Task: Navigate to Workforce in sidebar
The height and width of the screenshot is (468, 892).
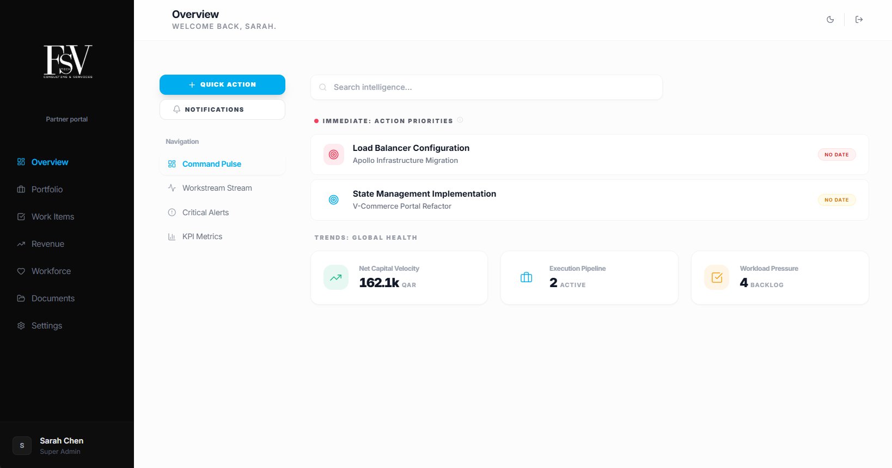Action: click(x=67, y=271)
